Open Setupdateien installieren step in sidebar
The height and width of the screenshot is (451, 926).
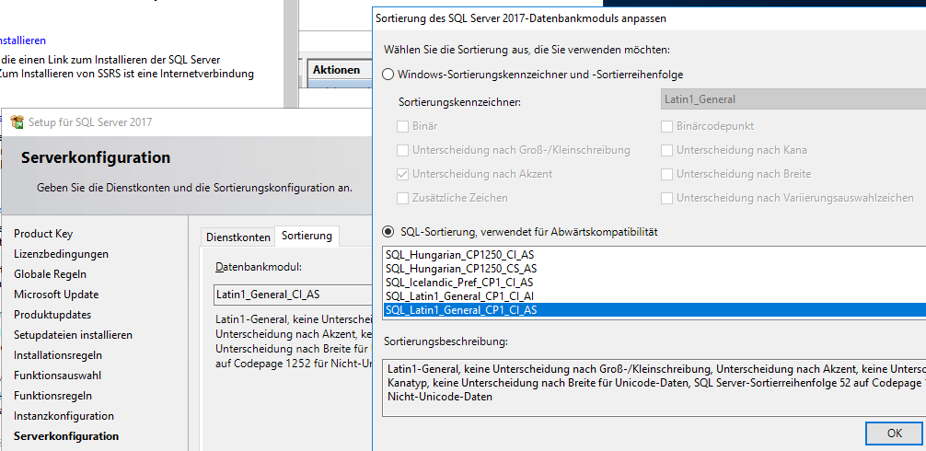click(x=74, y=335)
